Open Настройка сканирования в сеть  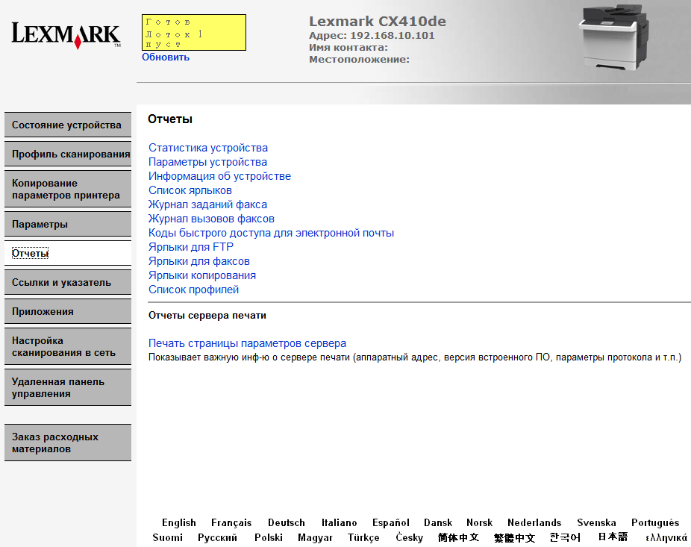[x=68, y=346]
